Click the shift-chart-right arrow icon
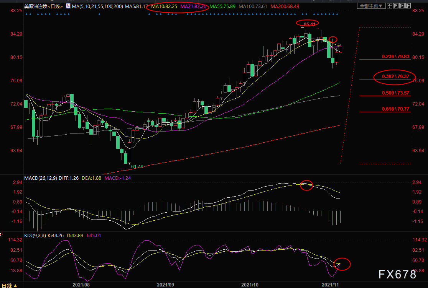428x288 pixels. [x=408, y=6]
